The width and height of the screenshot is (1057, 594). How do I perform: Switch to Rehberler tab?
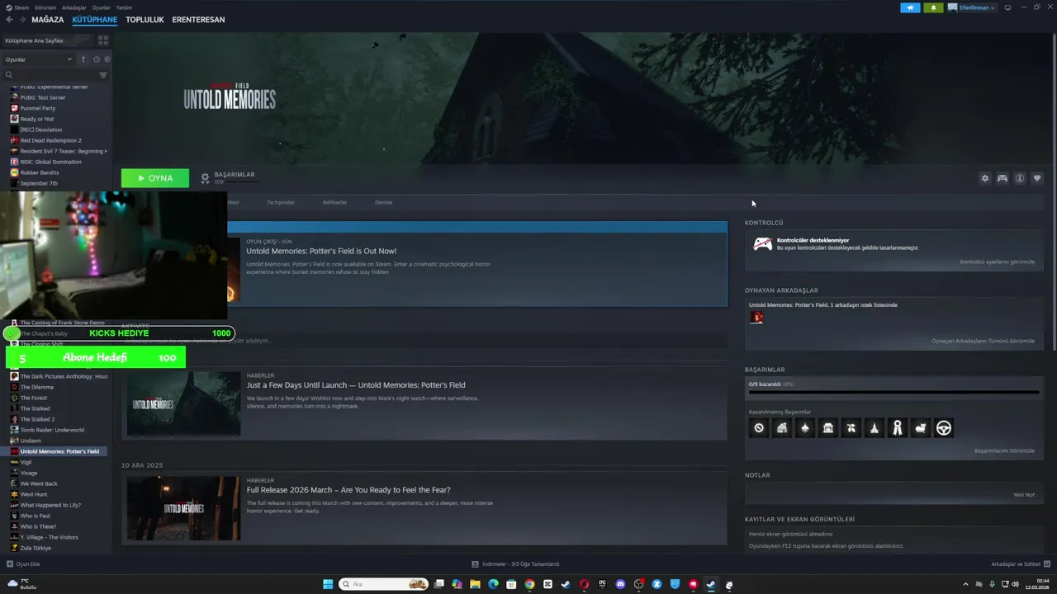point(334,202)
